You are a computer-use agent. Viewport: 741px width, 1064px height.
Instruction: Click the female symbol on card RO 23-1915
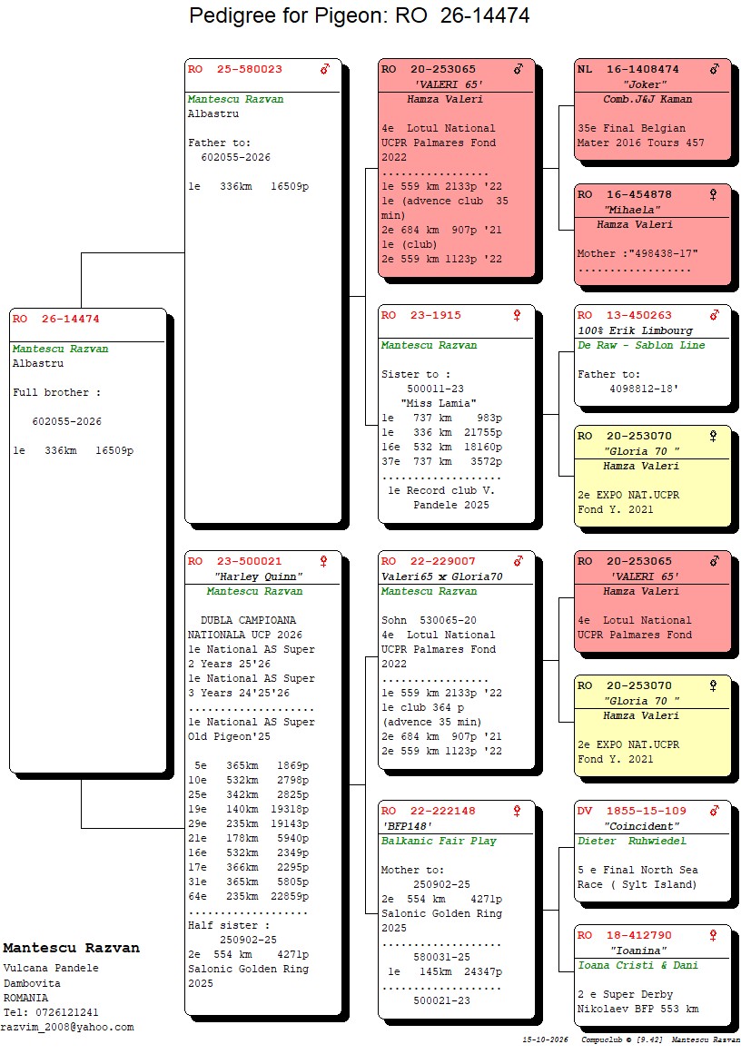coord(517,315)
